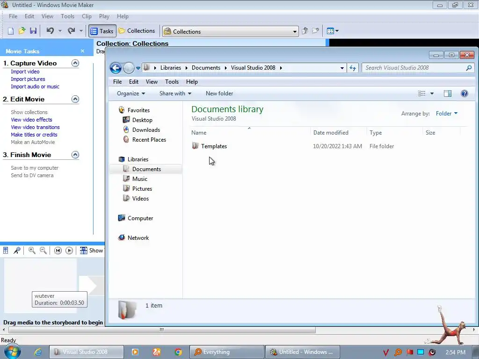Open project icon in Movie Maker toolbar
The image size is (479, 359).
click(22, 31)
